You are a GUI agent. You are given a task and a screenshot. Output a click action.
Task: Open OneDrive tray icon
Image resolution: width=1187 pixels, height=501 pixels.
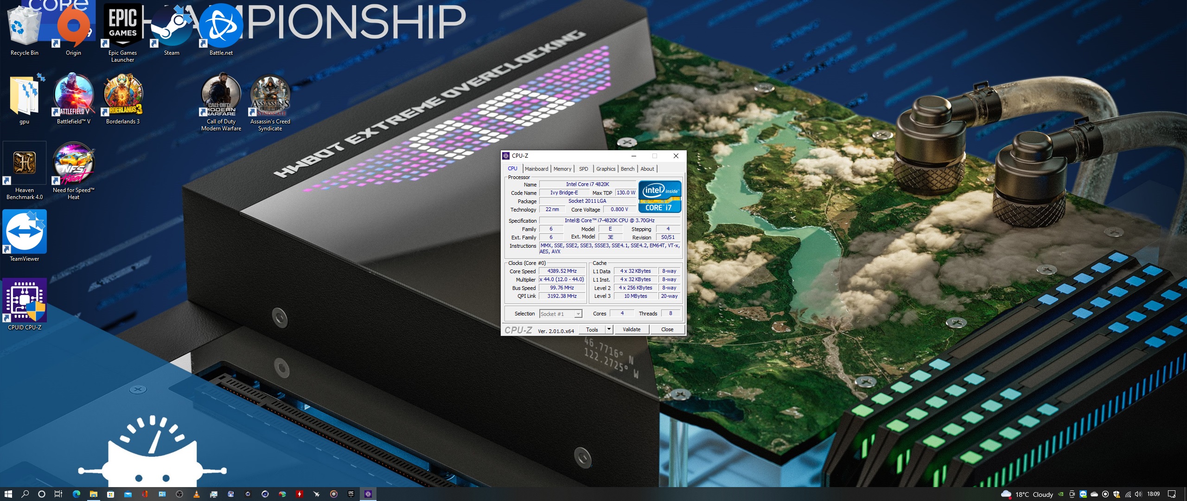click(x=1094, y=495)
